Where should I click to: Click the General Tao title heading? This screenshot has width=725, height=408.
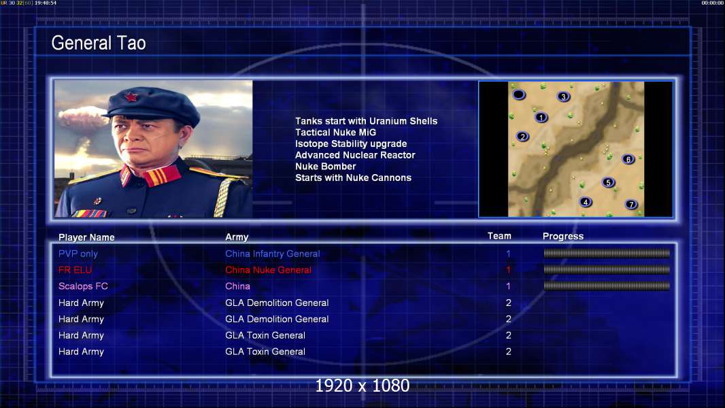pyautogui.click(x=99, y=43)
